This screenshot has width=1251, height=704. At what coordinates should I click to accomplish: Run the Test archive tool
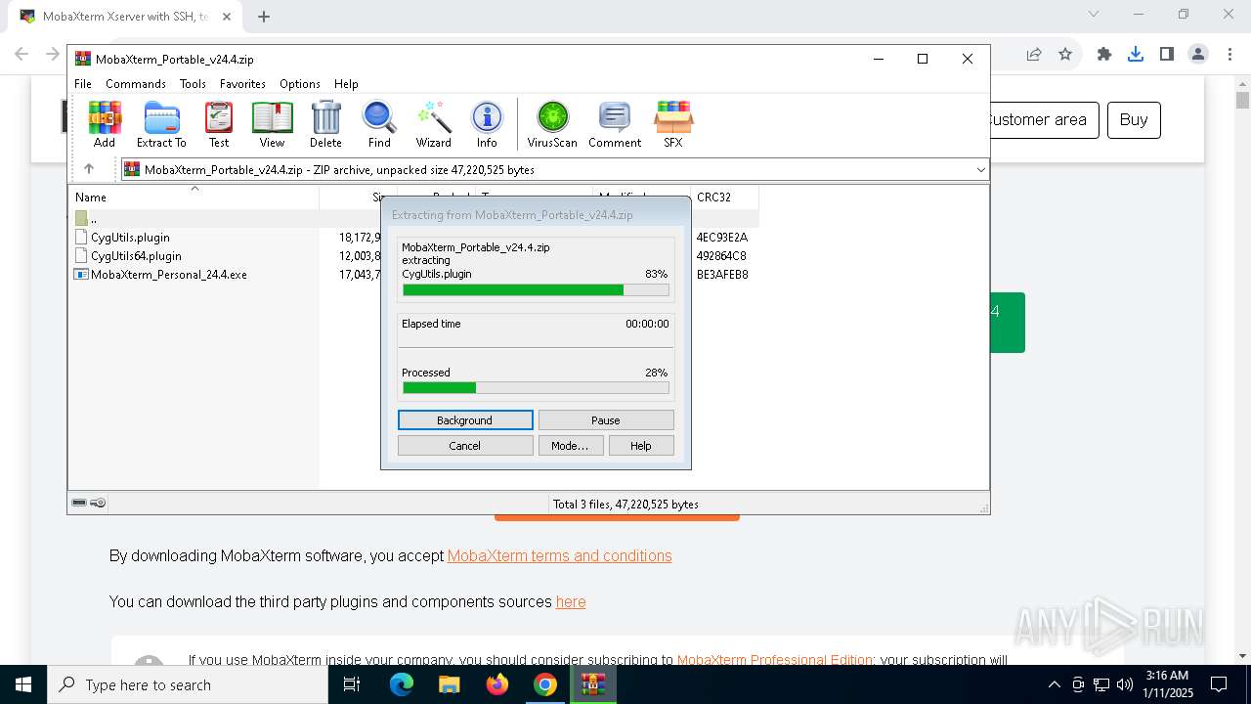coord(219,124)
